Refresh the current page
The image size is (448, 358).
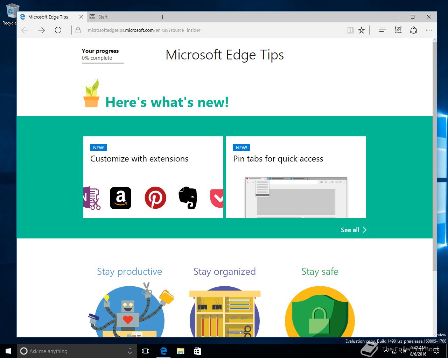tap(58, 30)
